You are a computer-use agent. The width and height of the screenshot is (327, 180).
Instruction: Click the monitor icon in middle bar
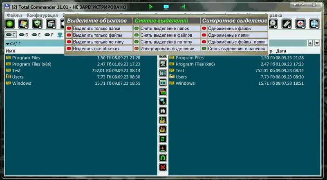[x=163, y=64]
